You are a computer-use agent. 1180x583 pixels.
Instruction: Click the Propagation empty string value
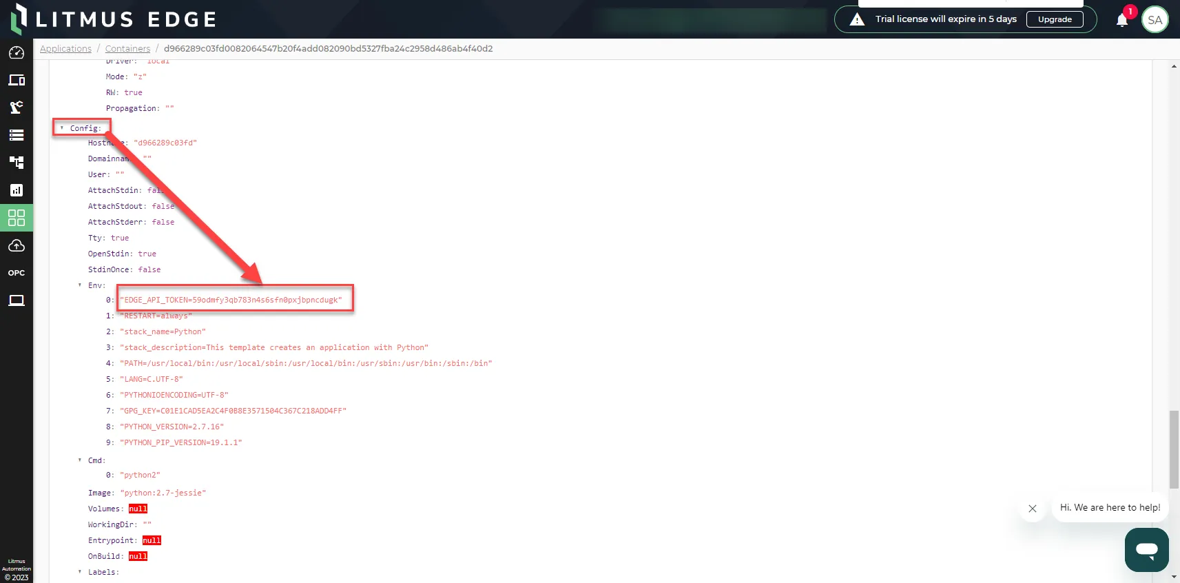coord(169,109)
